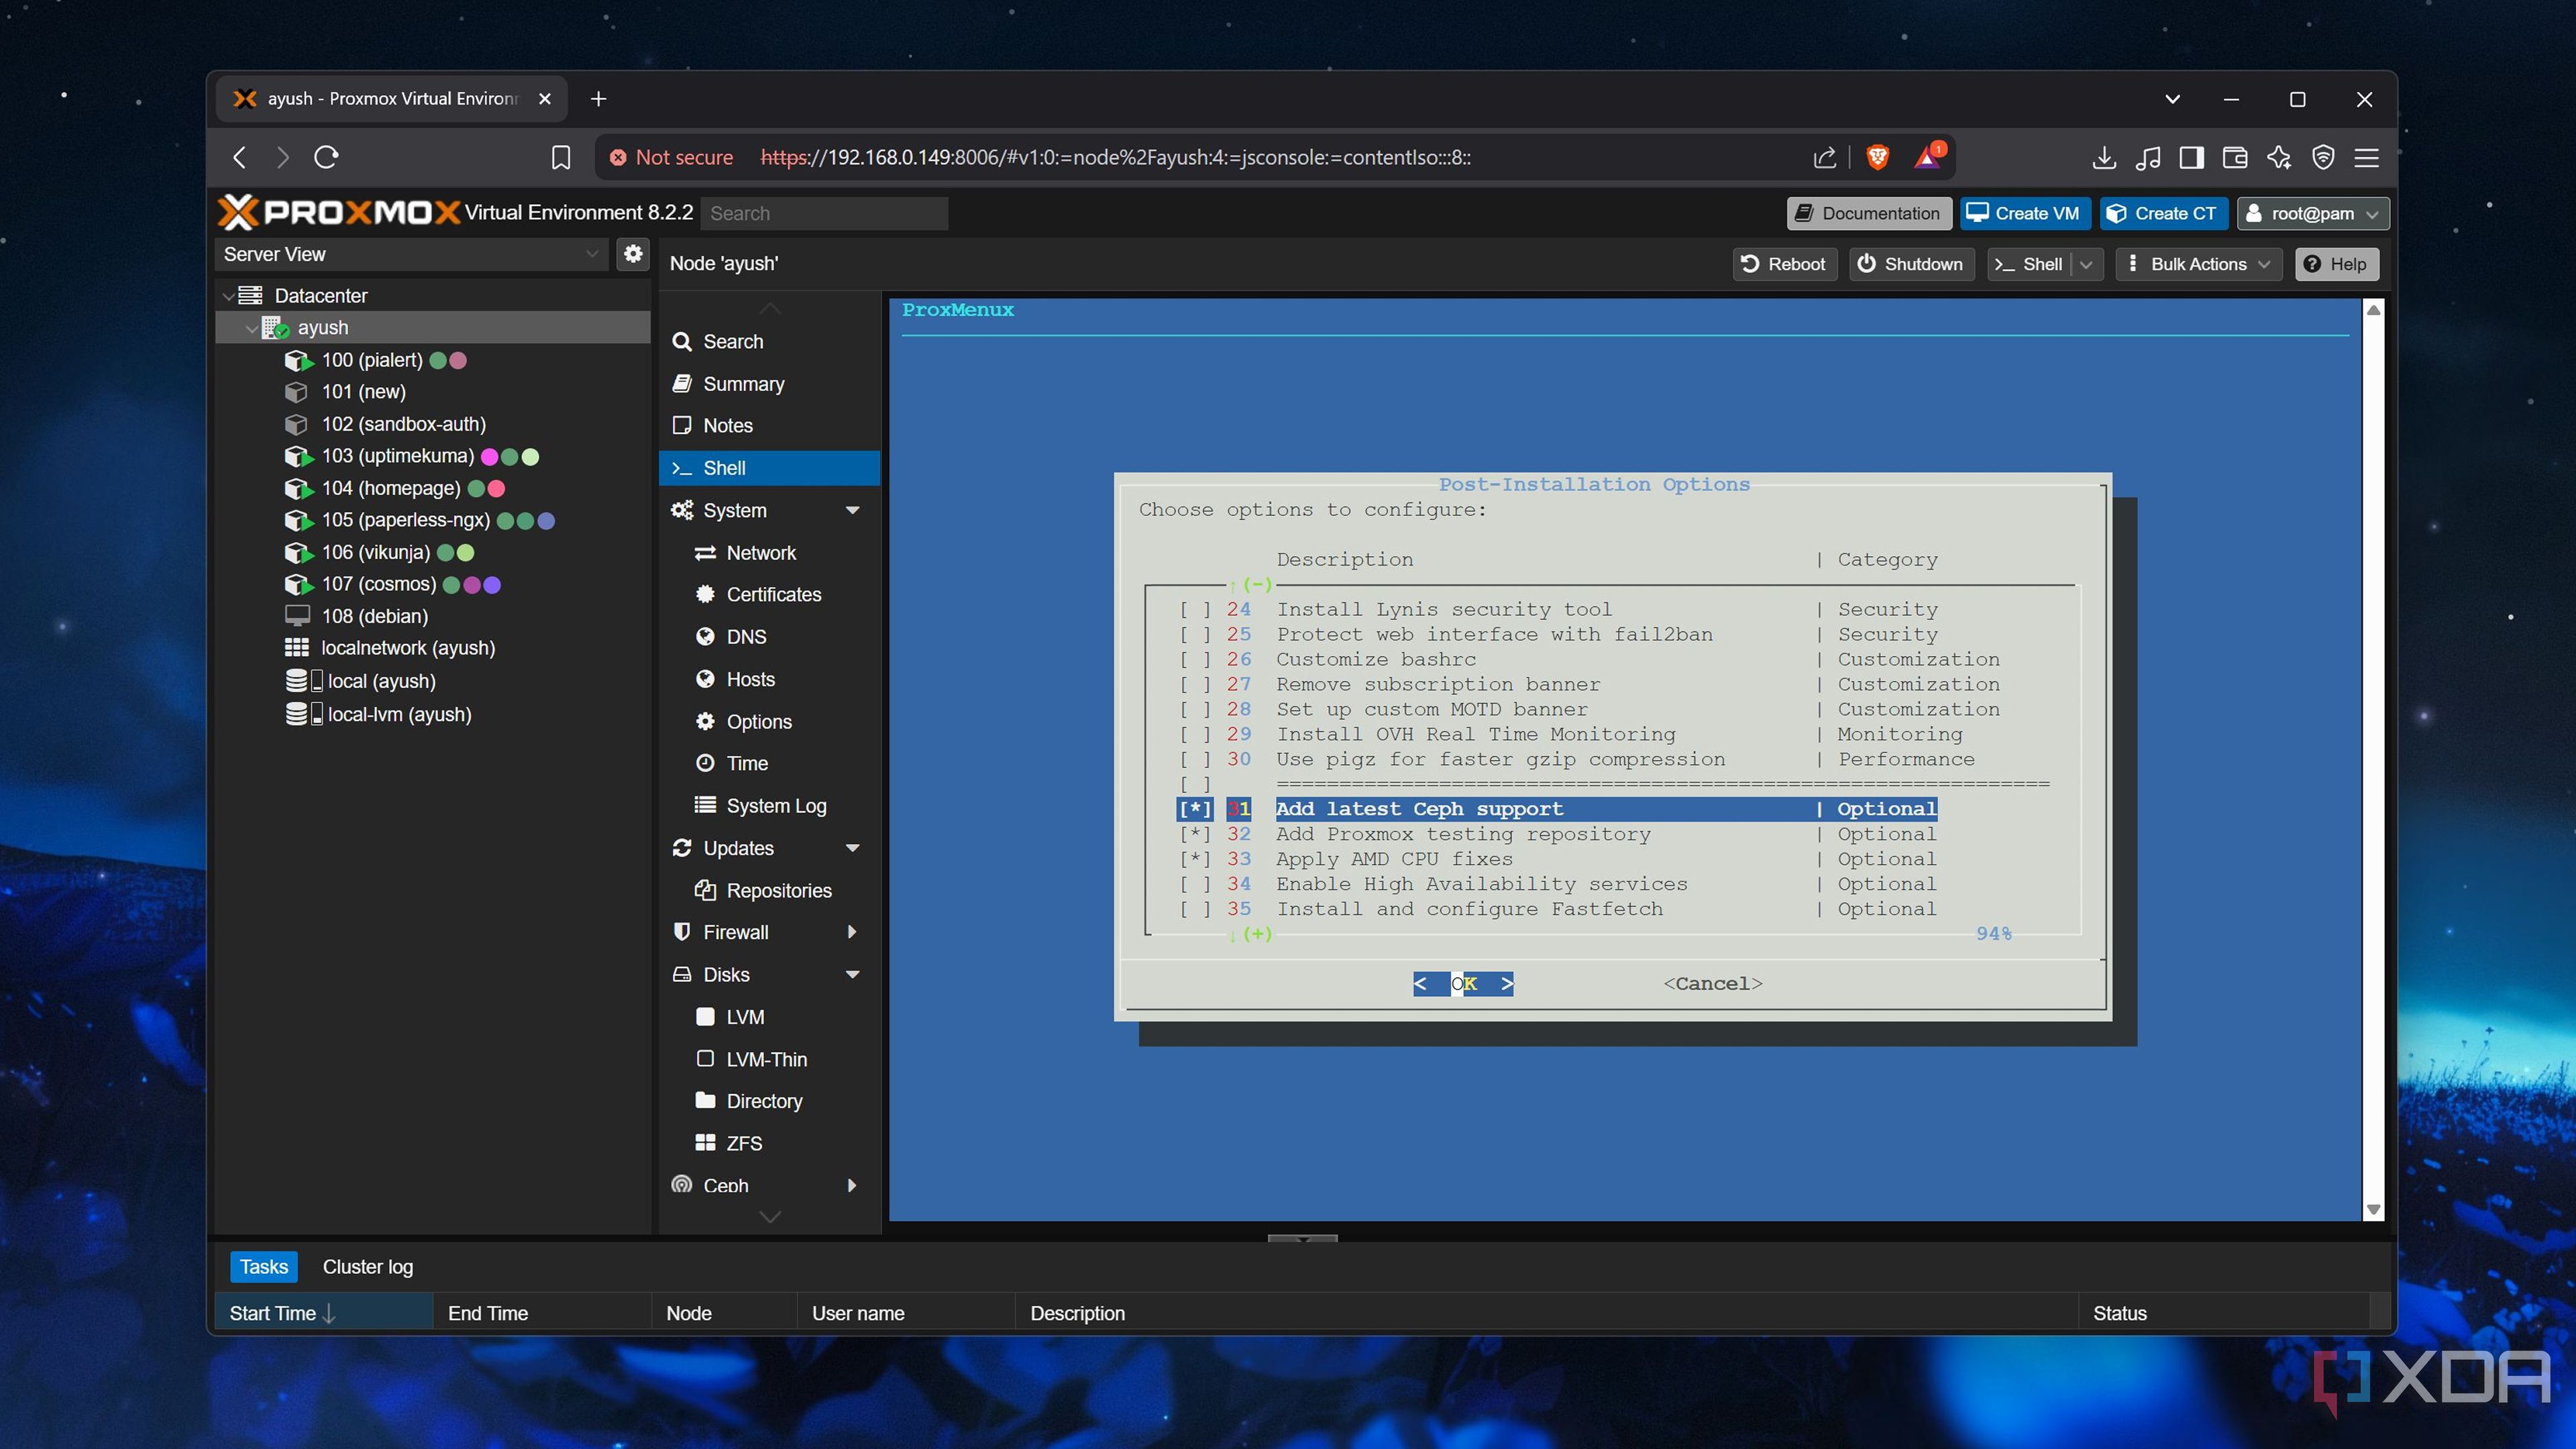Open the Bulk Actions dropdown
The width and height of the screenshot is (2576, 1449).
[x=2199, y=264]
